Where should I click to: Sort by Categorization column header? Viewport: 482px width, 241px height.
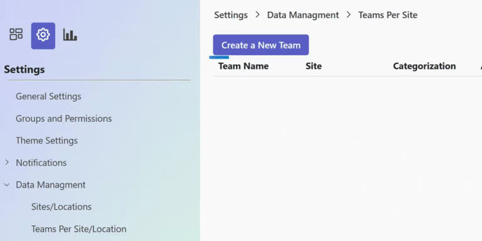(424, 66)
